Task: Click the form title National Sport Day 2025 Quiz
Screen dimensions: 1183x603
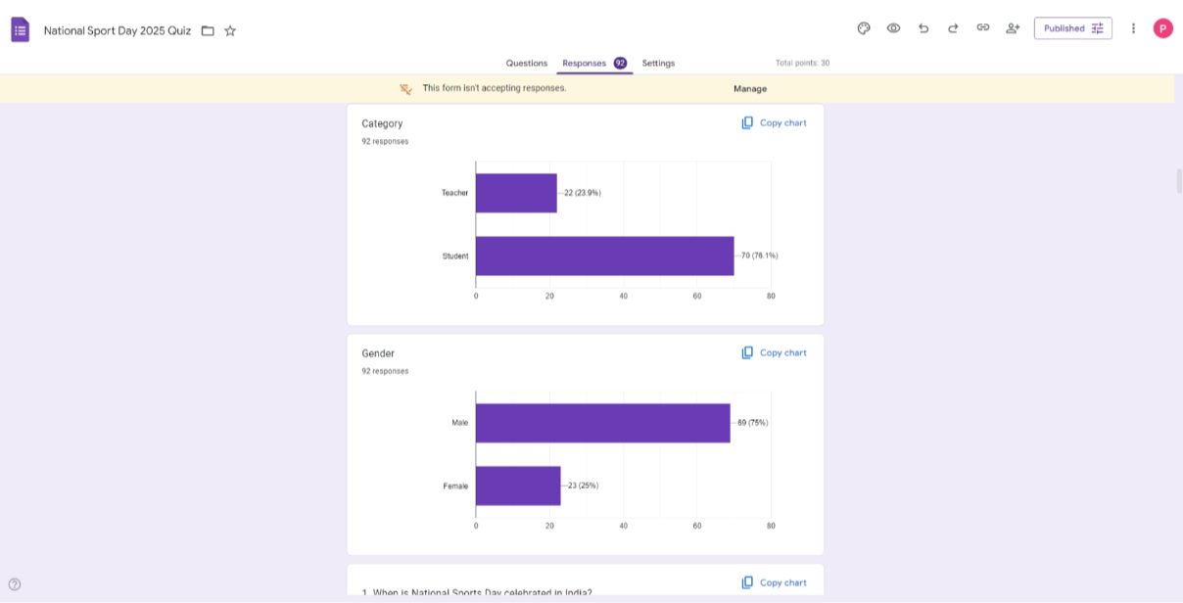Action: 118,30
